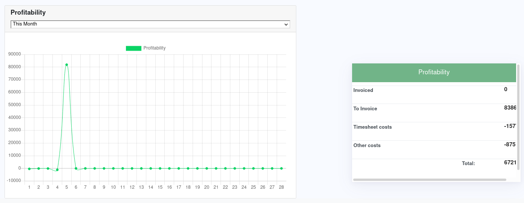Click the Profitability legend label
The height and width of the screenshot is (203, 524).
pyautogui.click(x=155, y=48)
